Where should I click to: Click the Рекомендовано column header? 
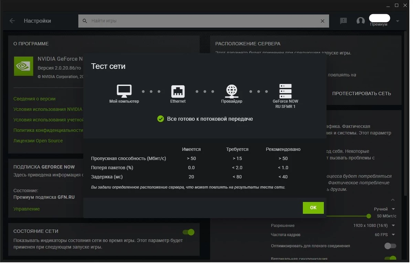(x=283, y=149)
